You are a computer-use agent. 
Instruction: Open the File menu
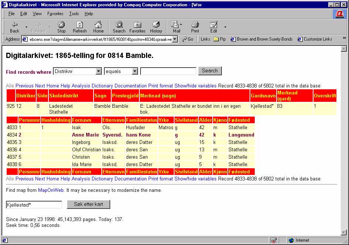click(x=11, y=14)
